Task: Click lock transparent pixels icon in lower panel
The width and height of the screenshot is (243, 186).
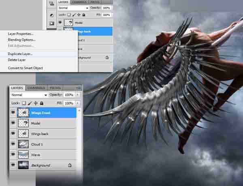Action: (24, 103)
